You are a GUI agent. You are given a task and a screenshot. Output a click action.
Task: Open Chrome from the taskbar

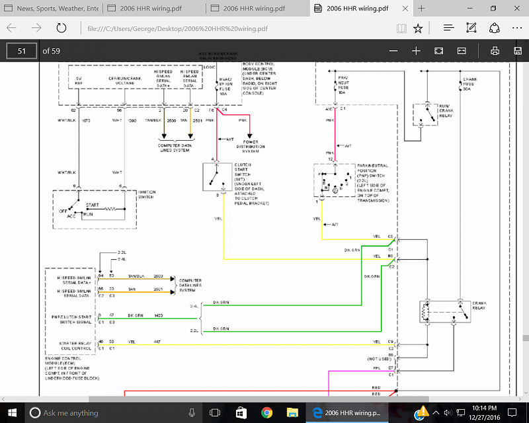coord(266,413)
